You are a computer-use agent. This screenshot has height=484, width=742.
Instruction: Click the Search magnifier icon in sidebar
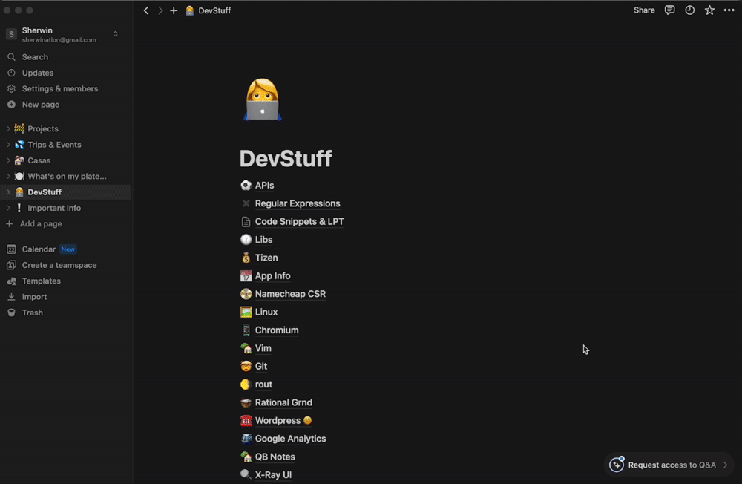[11, 57]
